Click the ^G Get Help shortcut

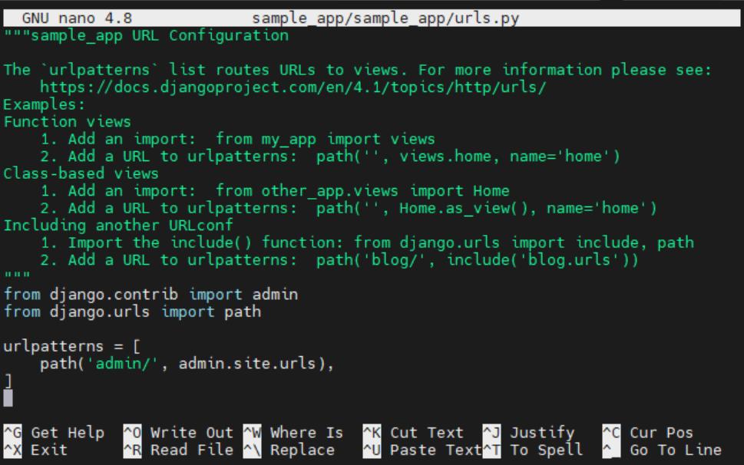click(x=54, y=433)
